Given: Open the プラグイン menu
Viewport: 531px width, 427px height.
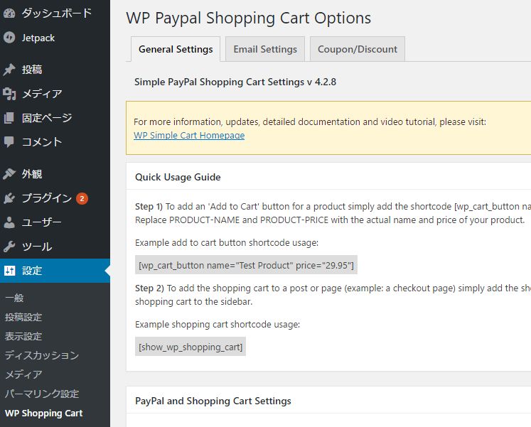Looking at the screenshot, I should click(55, 198).
